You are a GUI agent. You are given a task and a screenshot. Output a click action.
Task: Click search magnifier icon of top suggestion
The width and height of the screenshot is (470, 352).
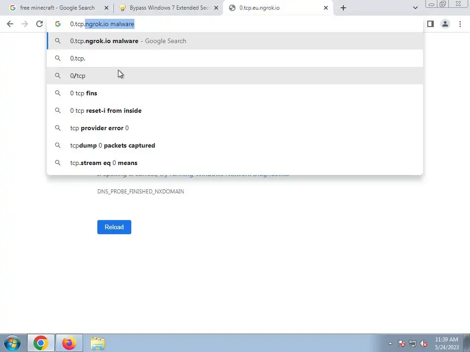57,41
